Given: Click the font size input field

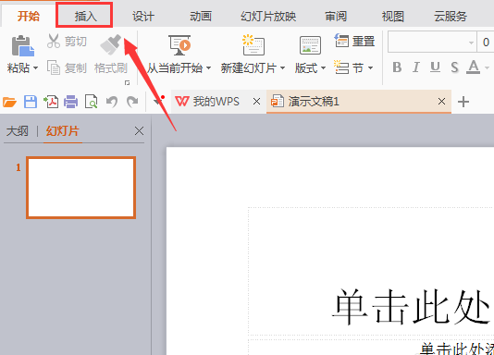Looking at the screenshot, I should [486, 42].
